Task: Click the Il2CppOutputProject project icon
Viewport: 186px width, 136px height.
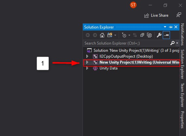Action: (95, 56)
